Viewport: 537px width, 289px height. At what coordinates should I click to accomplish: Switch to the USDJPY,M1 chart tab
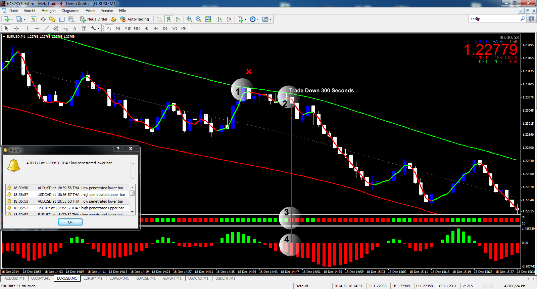coord(41,278)
